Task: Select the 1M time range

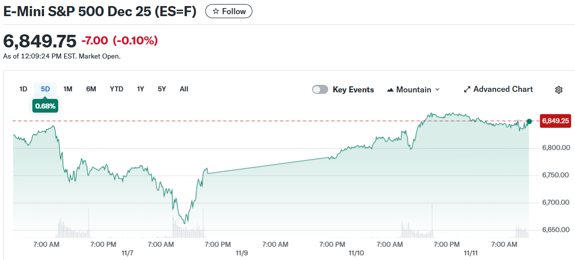Action: click(68, 89)
